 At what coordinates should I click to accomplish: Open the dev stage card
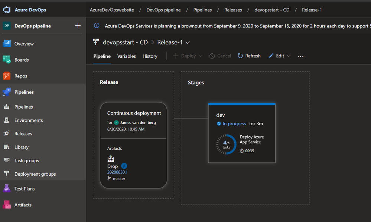click(242, 133)
